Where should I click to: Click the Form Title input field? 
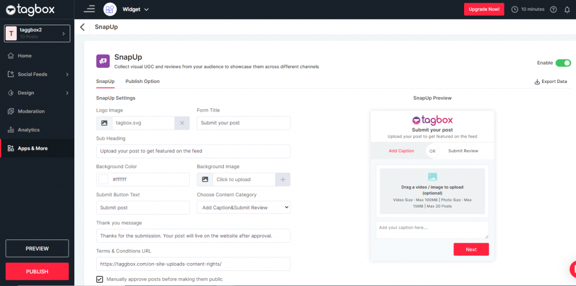(x=243, y=123)
